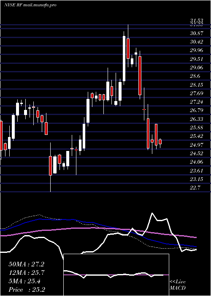This screenshot has width=211, height=296.
Task: Click the 31.53 price axis label
Action: pos(197,20)
